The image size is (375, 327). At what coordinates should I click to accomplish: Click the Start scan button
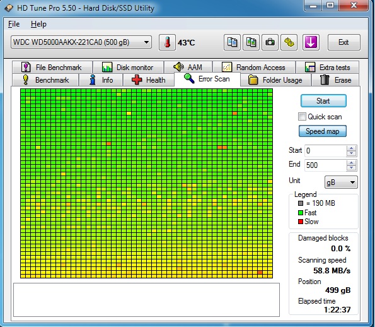coord(323,101)
